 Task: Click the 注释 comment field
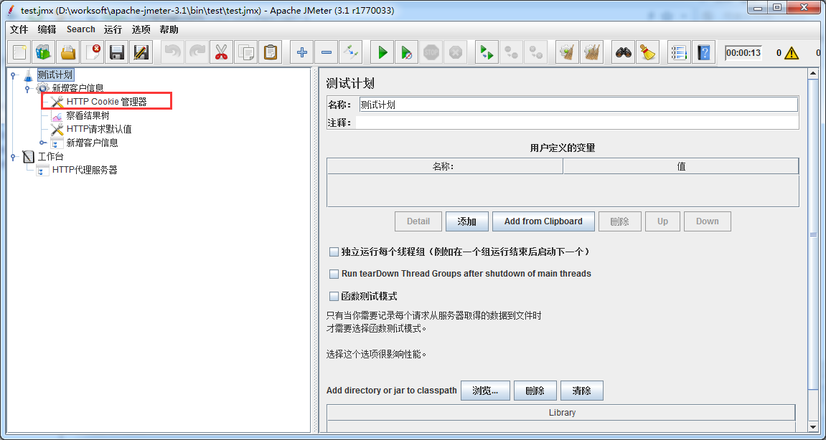point(578,123)
